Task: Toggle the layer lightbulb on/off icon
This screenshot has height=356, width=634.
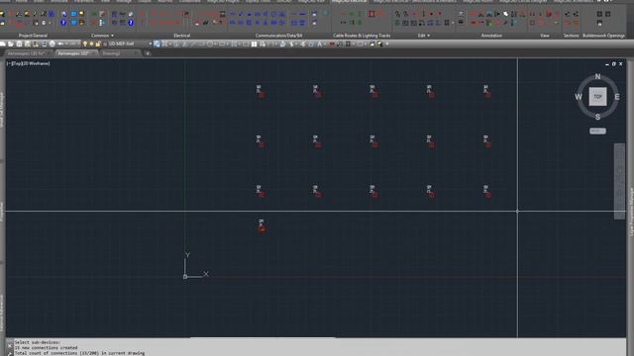Action: (x=85, y=44)
